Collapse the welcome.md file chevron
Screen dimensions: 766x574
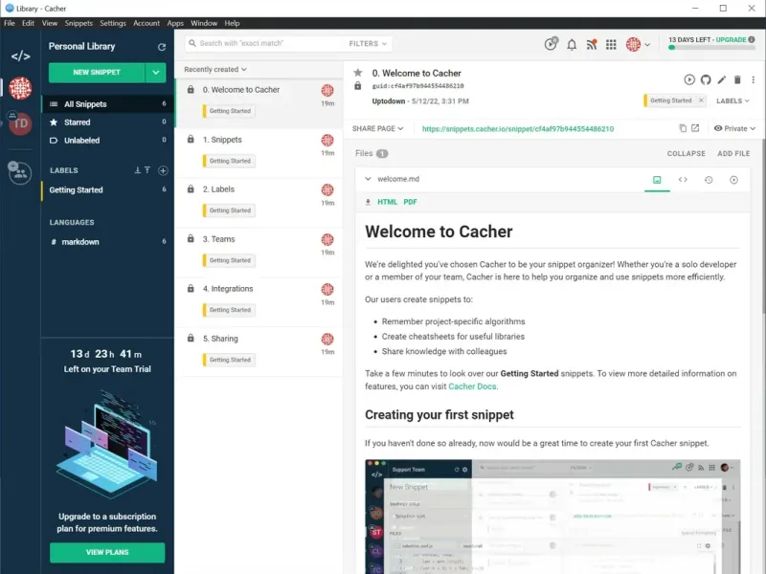[368, 179]
